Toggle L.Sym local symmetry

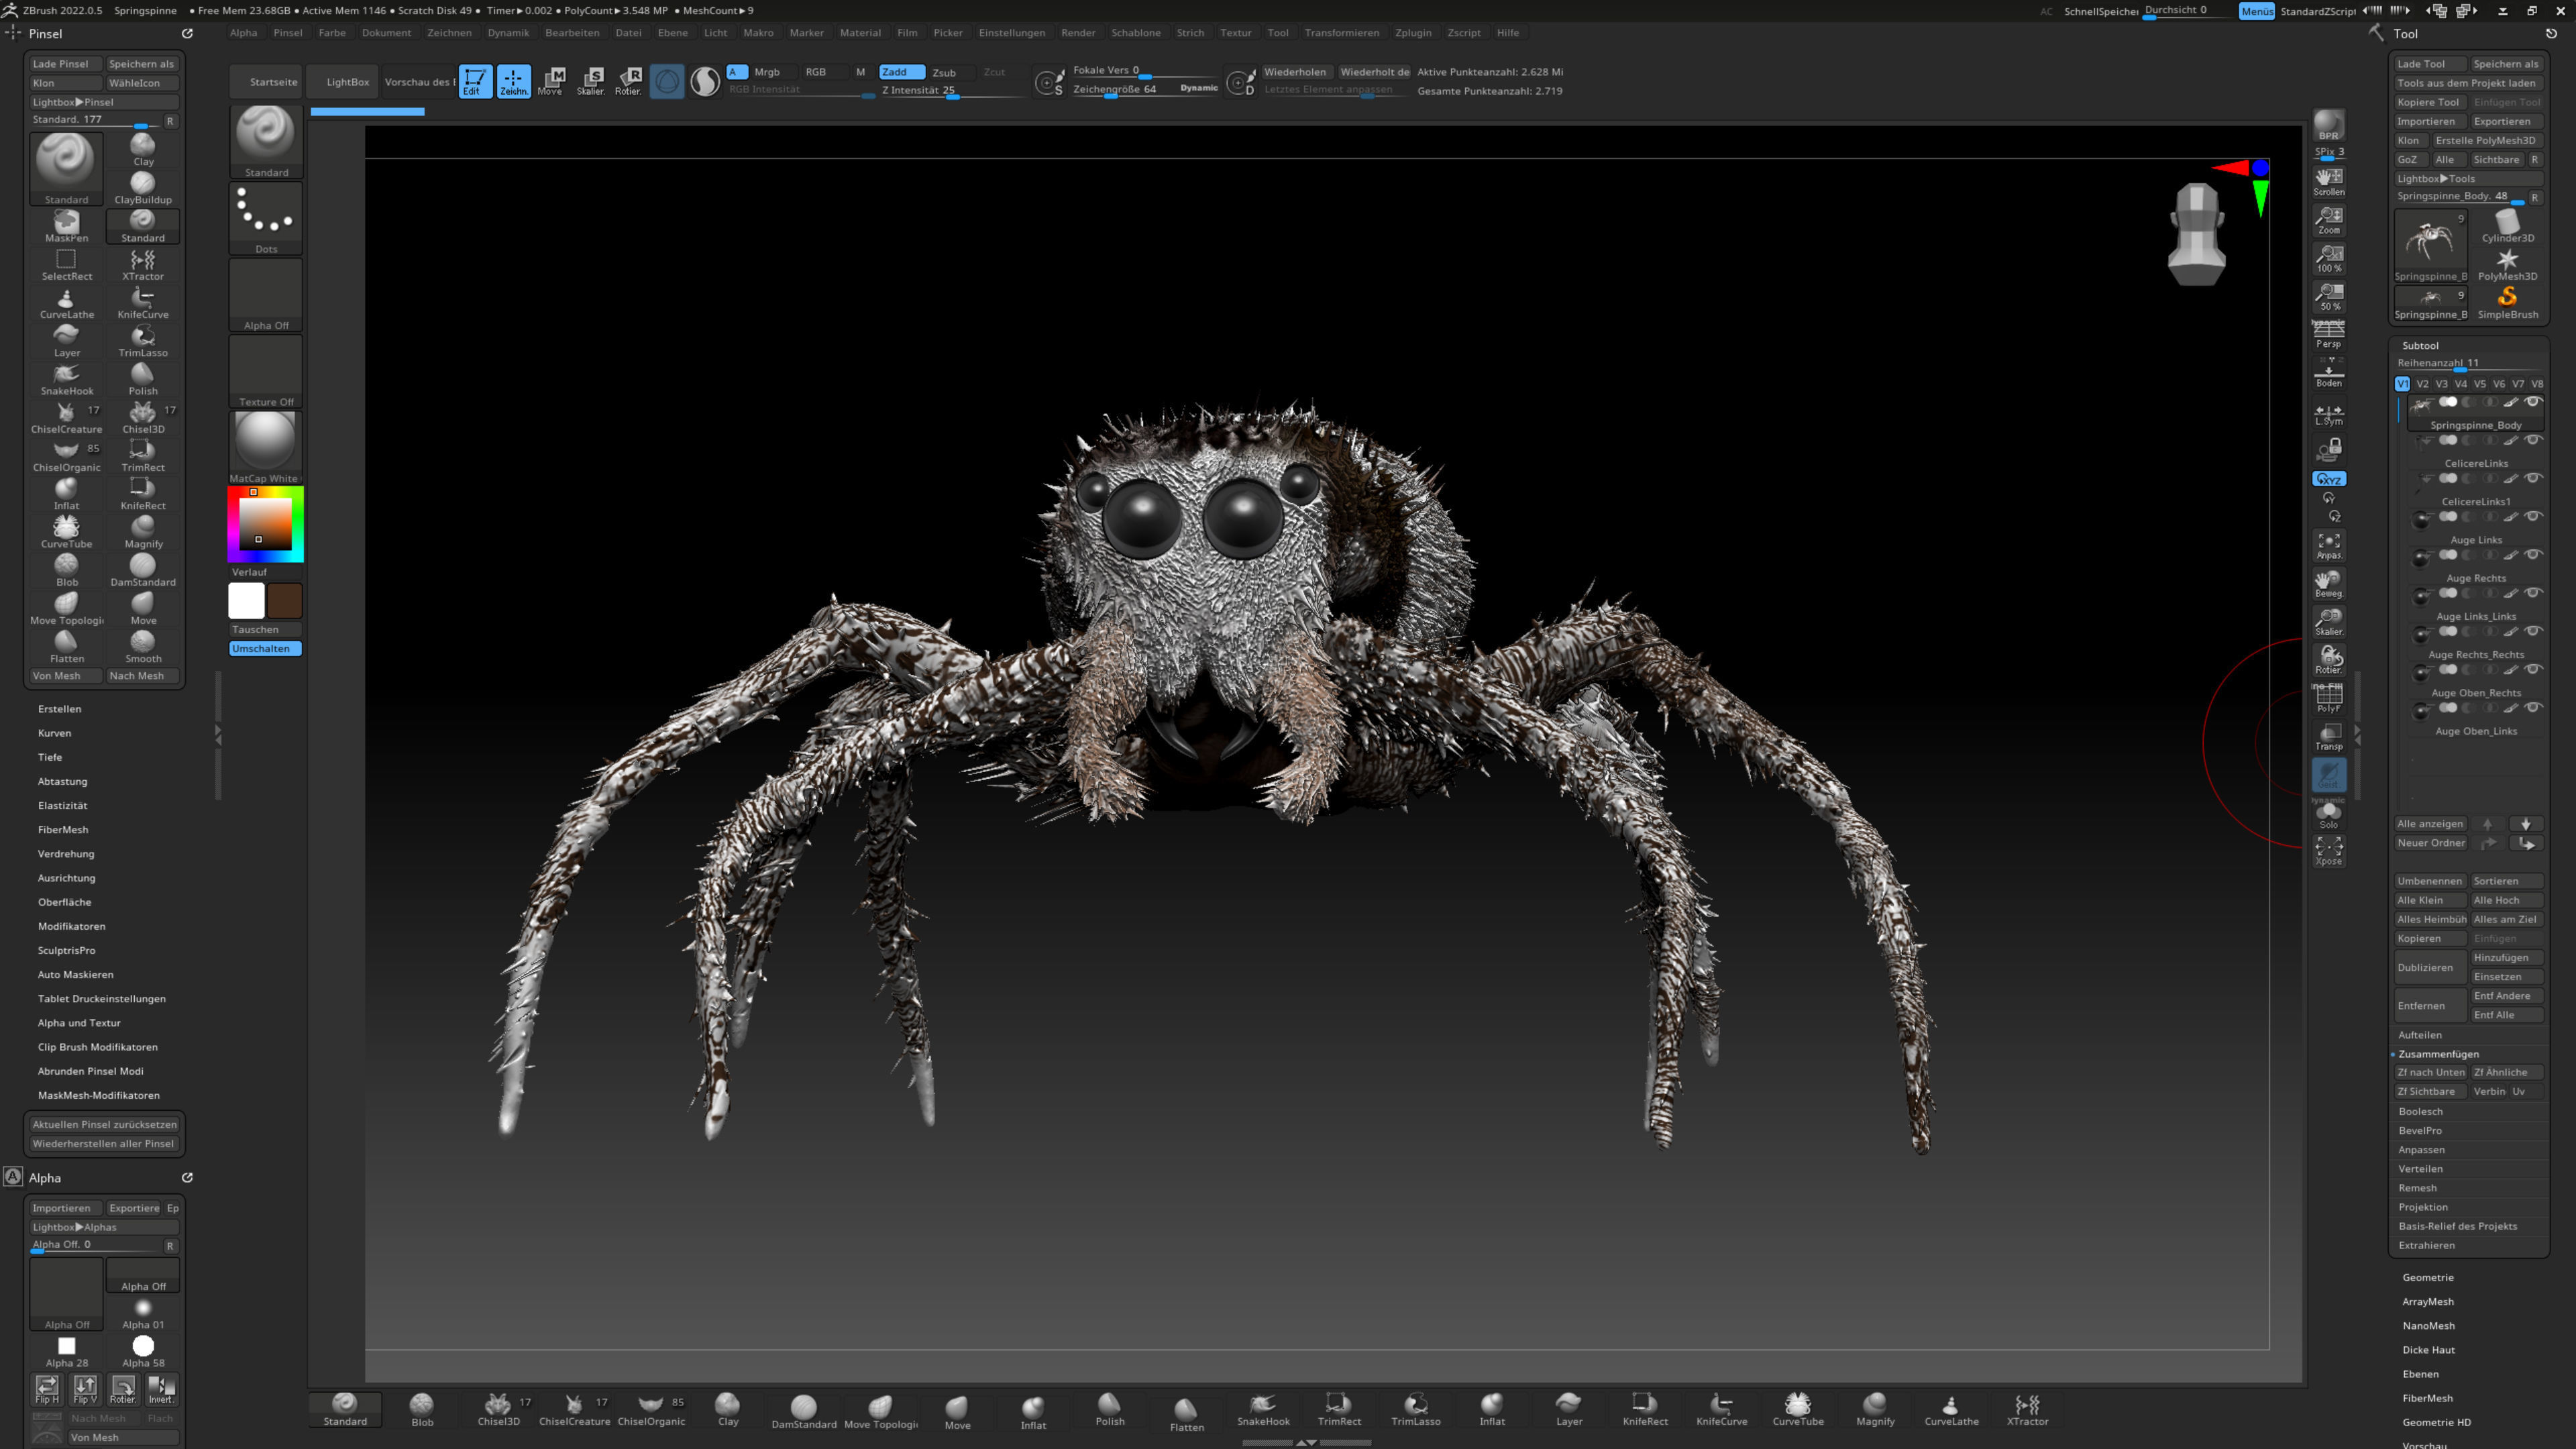(2328, 413)
